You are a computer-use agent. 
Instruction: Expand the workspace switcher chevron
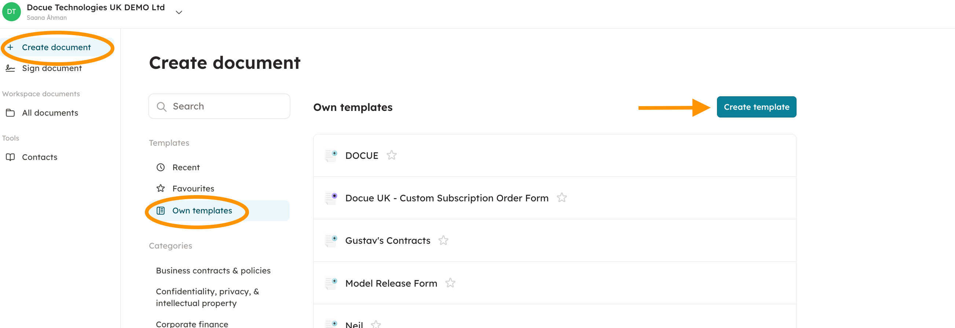[179, 12]
